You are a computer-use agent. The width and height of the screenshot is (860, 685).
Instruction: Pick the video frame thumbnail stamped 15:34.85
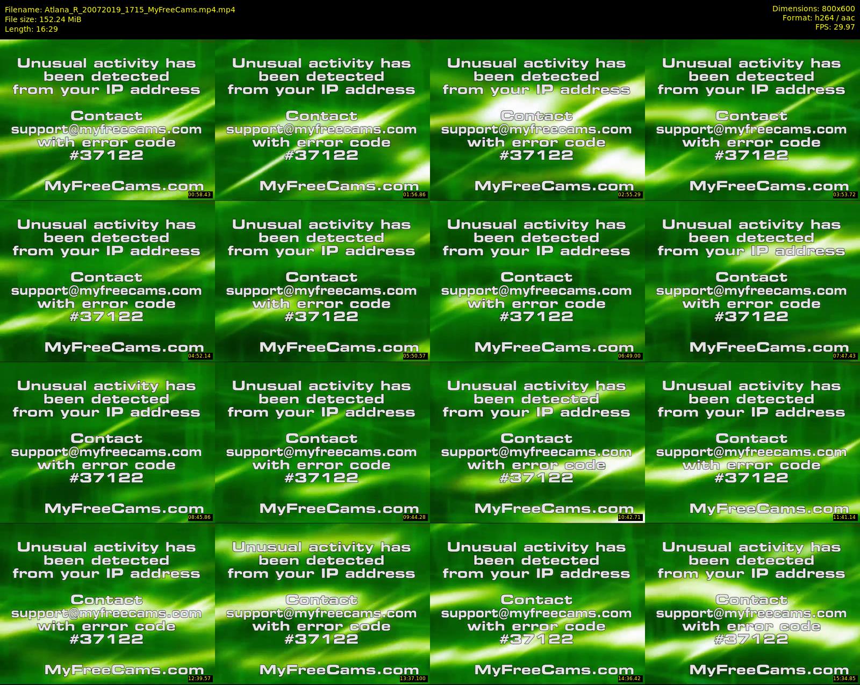pyautogui.click(x=752, y=603)
